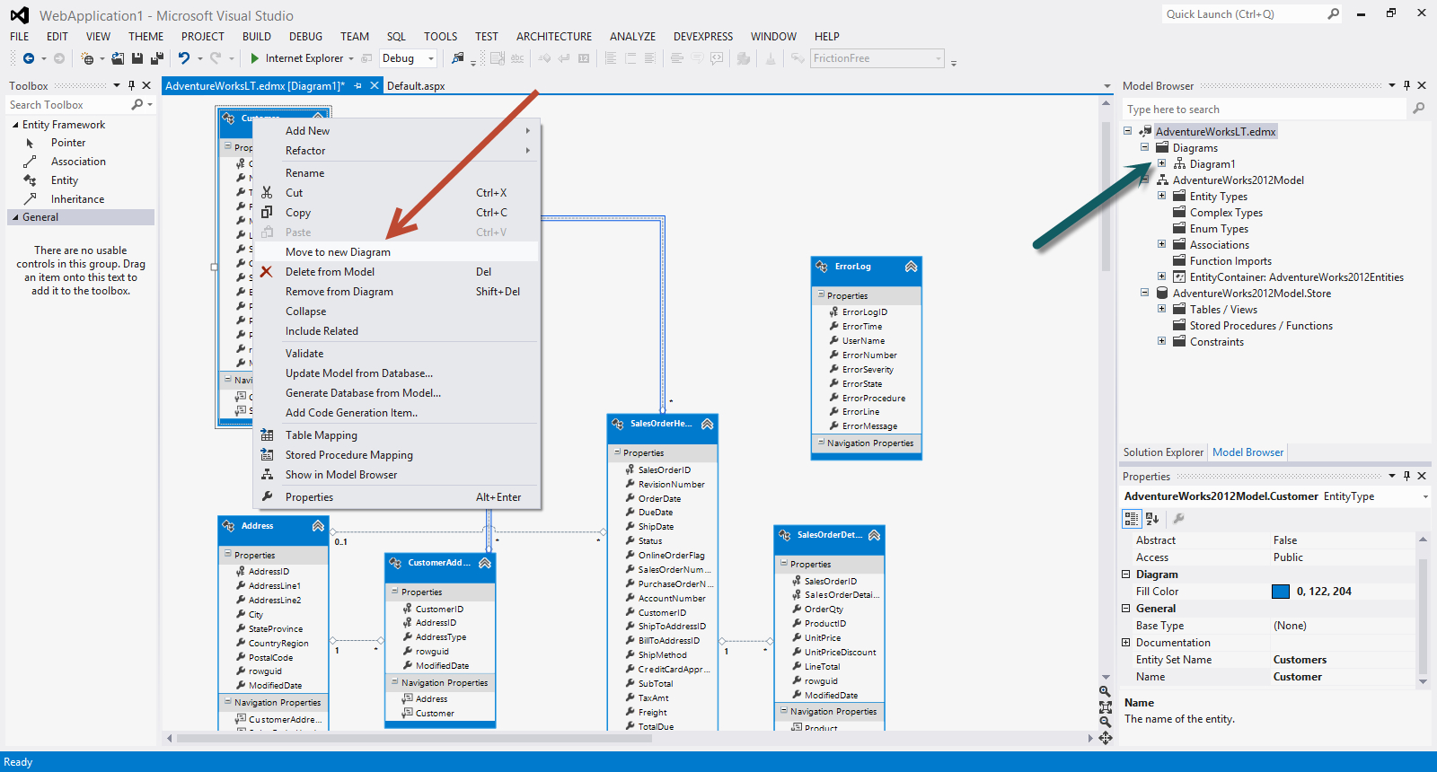Toggle auto-hide pin on Toolbox panel
The height and width of the screenshot is (772, 1437).
point(131,85)
